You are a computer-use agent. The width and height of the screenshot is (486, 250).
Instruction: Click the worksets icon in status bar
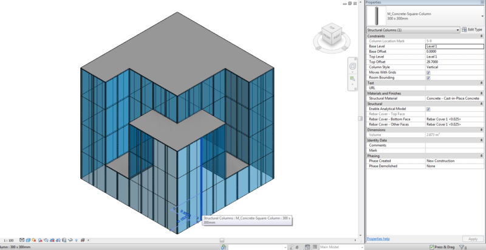pyautogui.click(x=224, y=247)
